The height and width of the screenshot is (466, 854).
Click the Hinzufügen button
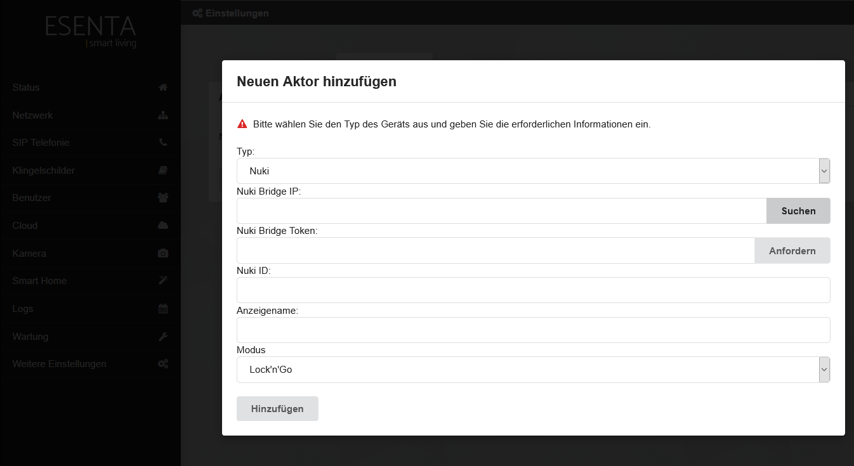277,409
